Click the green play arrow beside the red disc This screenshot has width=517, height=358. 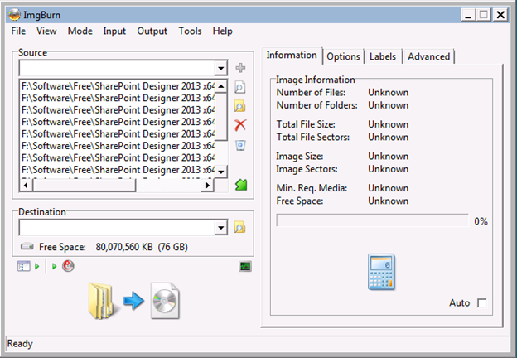click(x=55, y=266)
